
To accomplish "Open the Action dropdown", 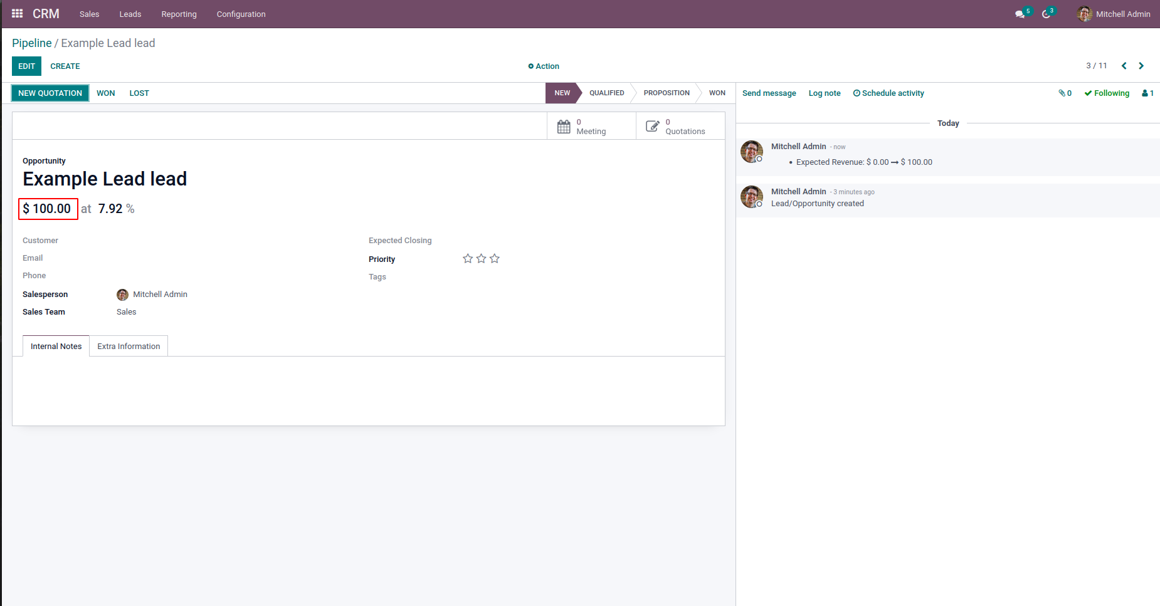I will pyautogui.click(x=544, y=66).
